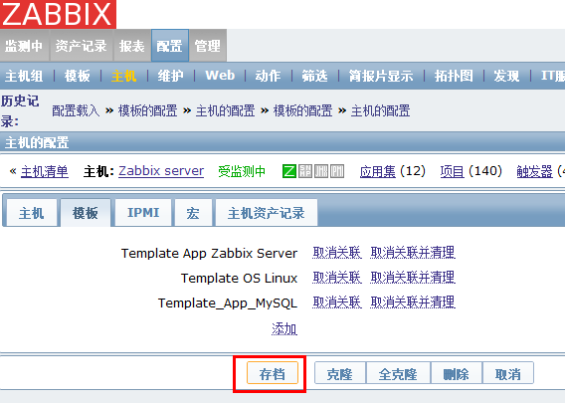Click 取消关联 for Template OS Linux
This screenshot has height=403, width=565.
click(337, 278)
